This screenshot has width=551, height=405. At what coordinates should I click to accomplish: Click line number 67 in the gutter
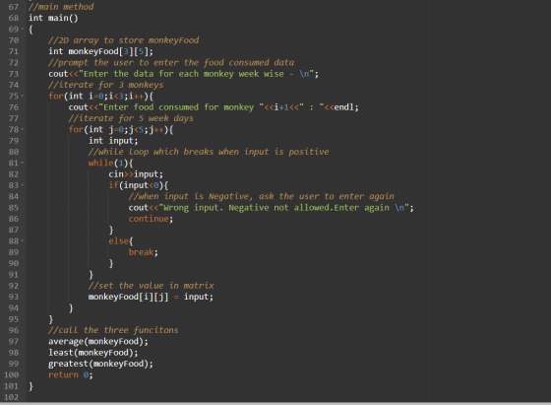[x=14, y=7]
